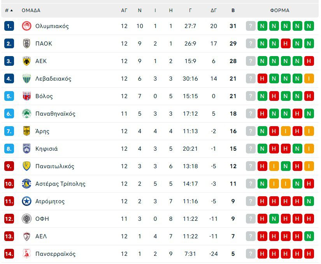
Task: Click the Παναθηναϊκός green shamrock logo
Action: [x=26, y=114]
